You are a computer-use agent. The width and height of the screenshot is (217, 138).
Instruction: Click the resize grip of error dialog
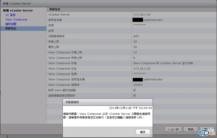point(151,136)
